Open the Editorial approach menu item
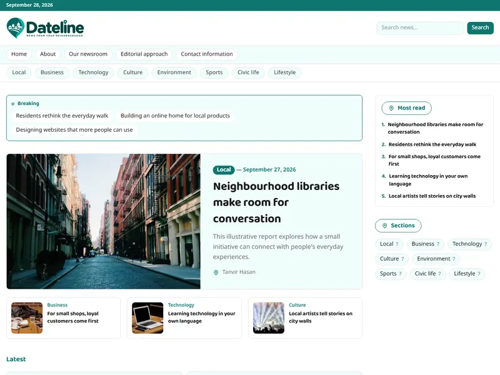 point(144,54)
